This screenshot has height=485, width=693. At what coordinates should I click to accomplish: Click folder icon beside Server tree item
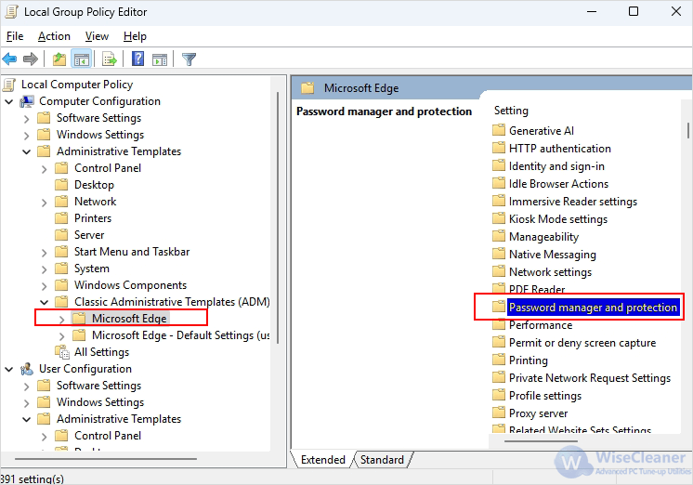tap(61, 235)
